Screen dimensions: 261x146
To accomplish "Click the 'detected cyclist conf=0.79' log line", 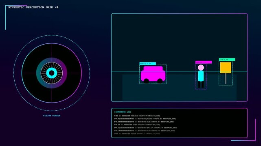I will 145,128.
